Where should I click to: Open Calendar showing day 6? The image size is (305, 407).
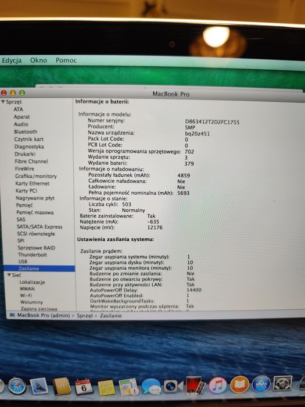(x=84, y=387)
